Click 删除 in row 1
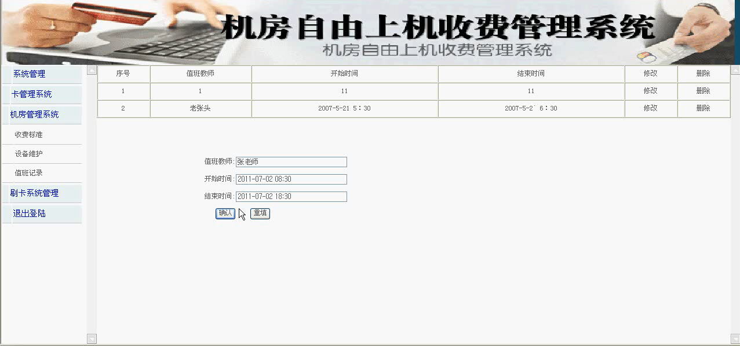The height and width of the screenshot is (346, 740). (x=703, y=91)
